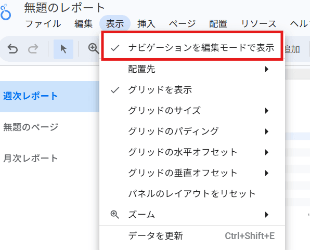Click the 無題のレポート title field
The image size is (310, 250).
pyautogui.click(x=64, y=8)
